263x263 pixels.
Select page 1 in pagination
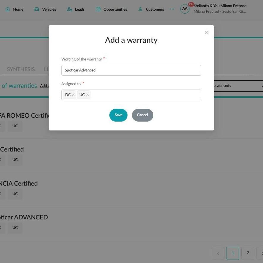tap(233, 253)
